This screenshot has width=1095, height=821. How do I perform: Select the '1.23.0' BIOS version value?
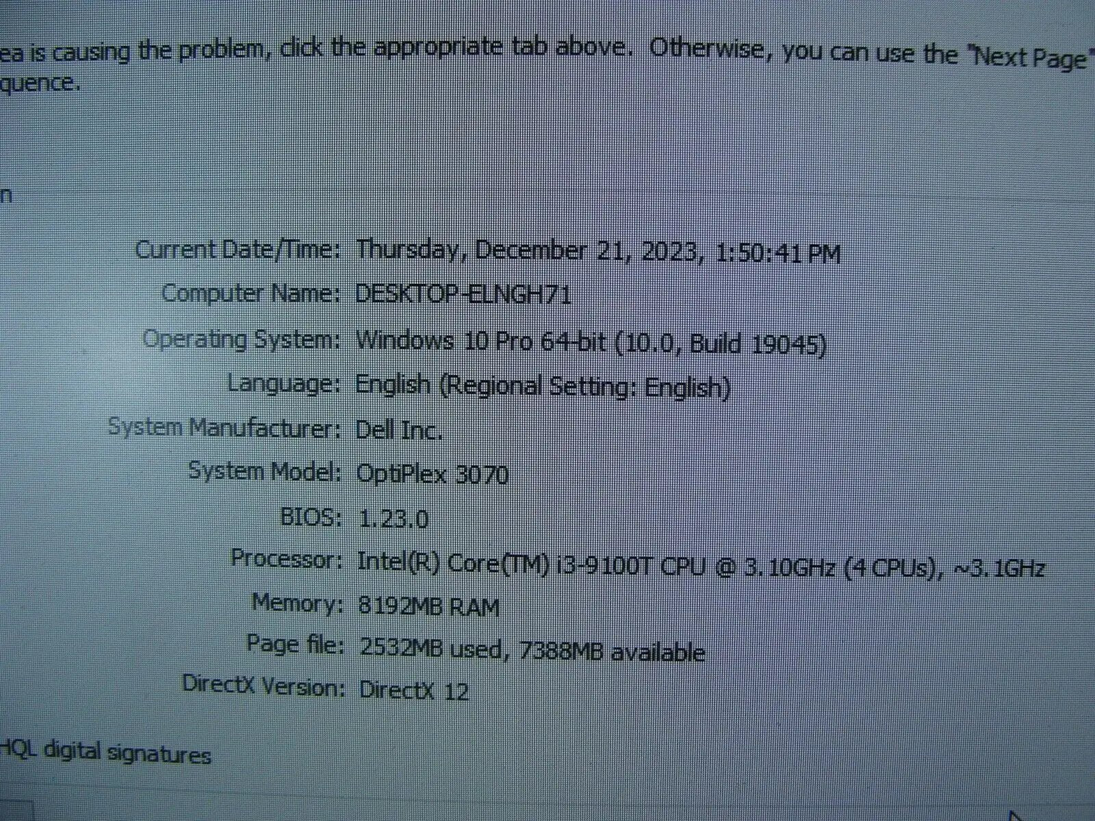click(x=394, y=519)
